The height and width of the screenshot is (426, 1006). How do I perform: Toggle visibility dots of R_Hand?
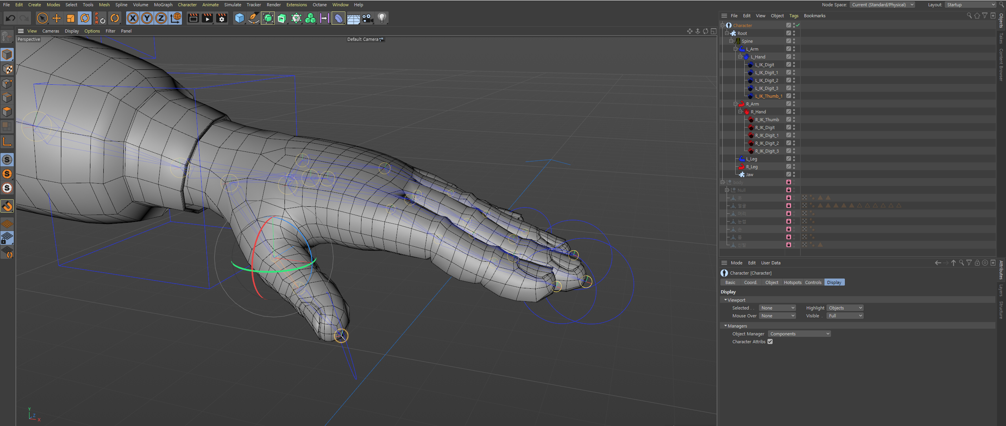click(794, 111)
